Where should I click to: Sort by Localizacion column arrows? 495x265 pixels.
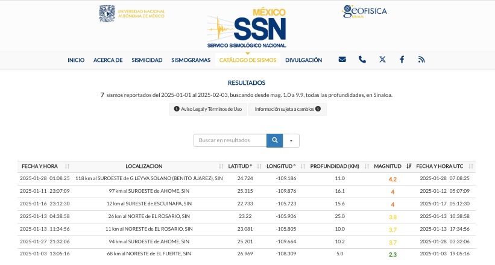(221, 166)
